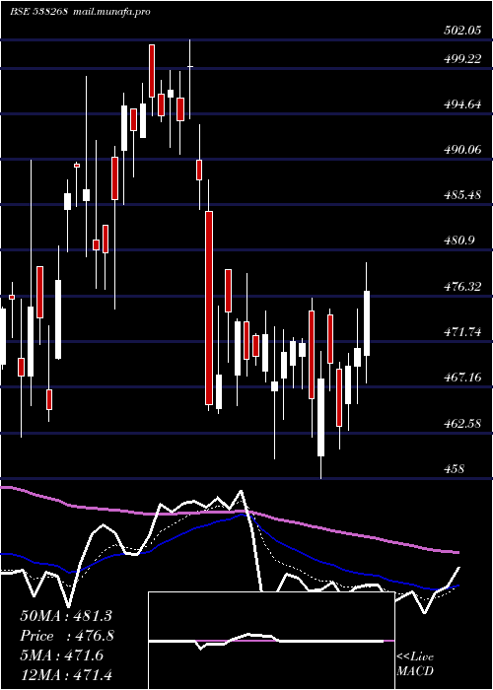Image resolution: width=493 pixels, height=690 pixels.
Task: Select the 490.06 price level label
Action: [462, 150]
